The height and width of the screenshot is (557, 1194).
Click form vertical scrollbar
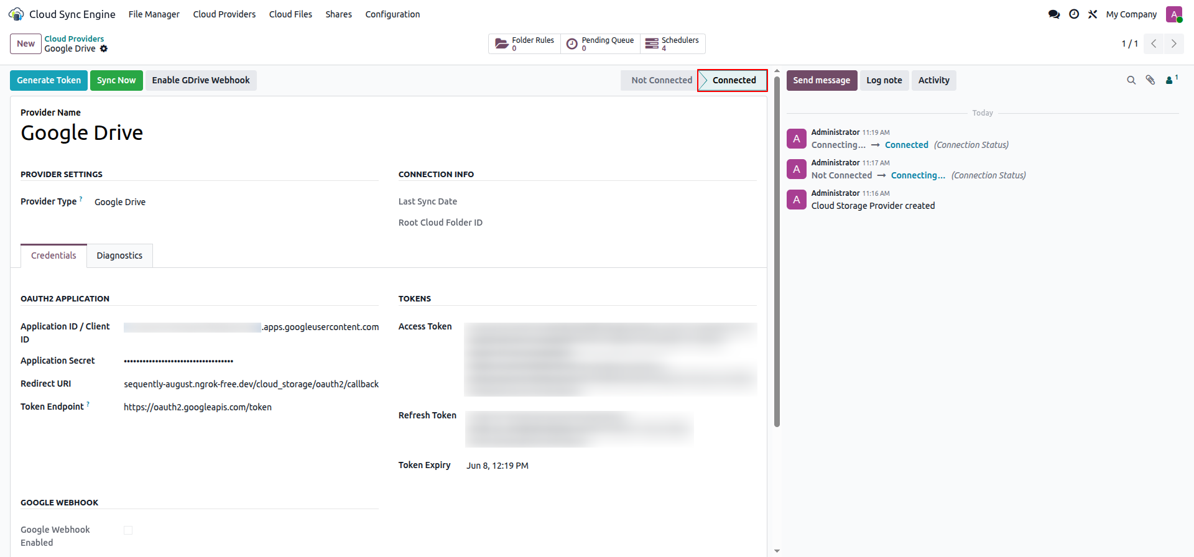tap(777, 252)
